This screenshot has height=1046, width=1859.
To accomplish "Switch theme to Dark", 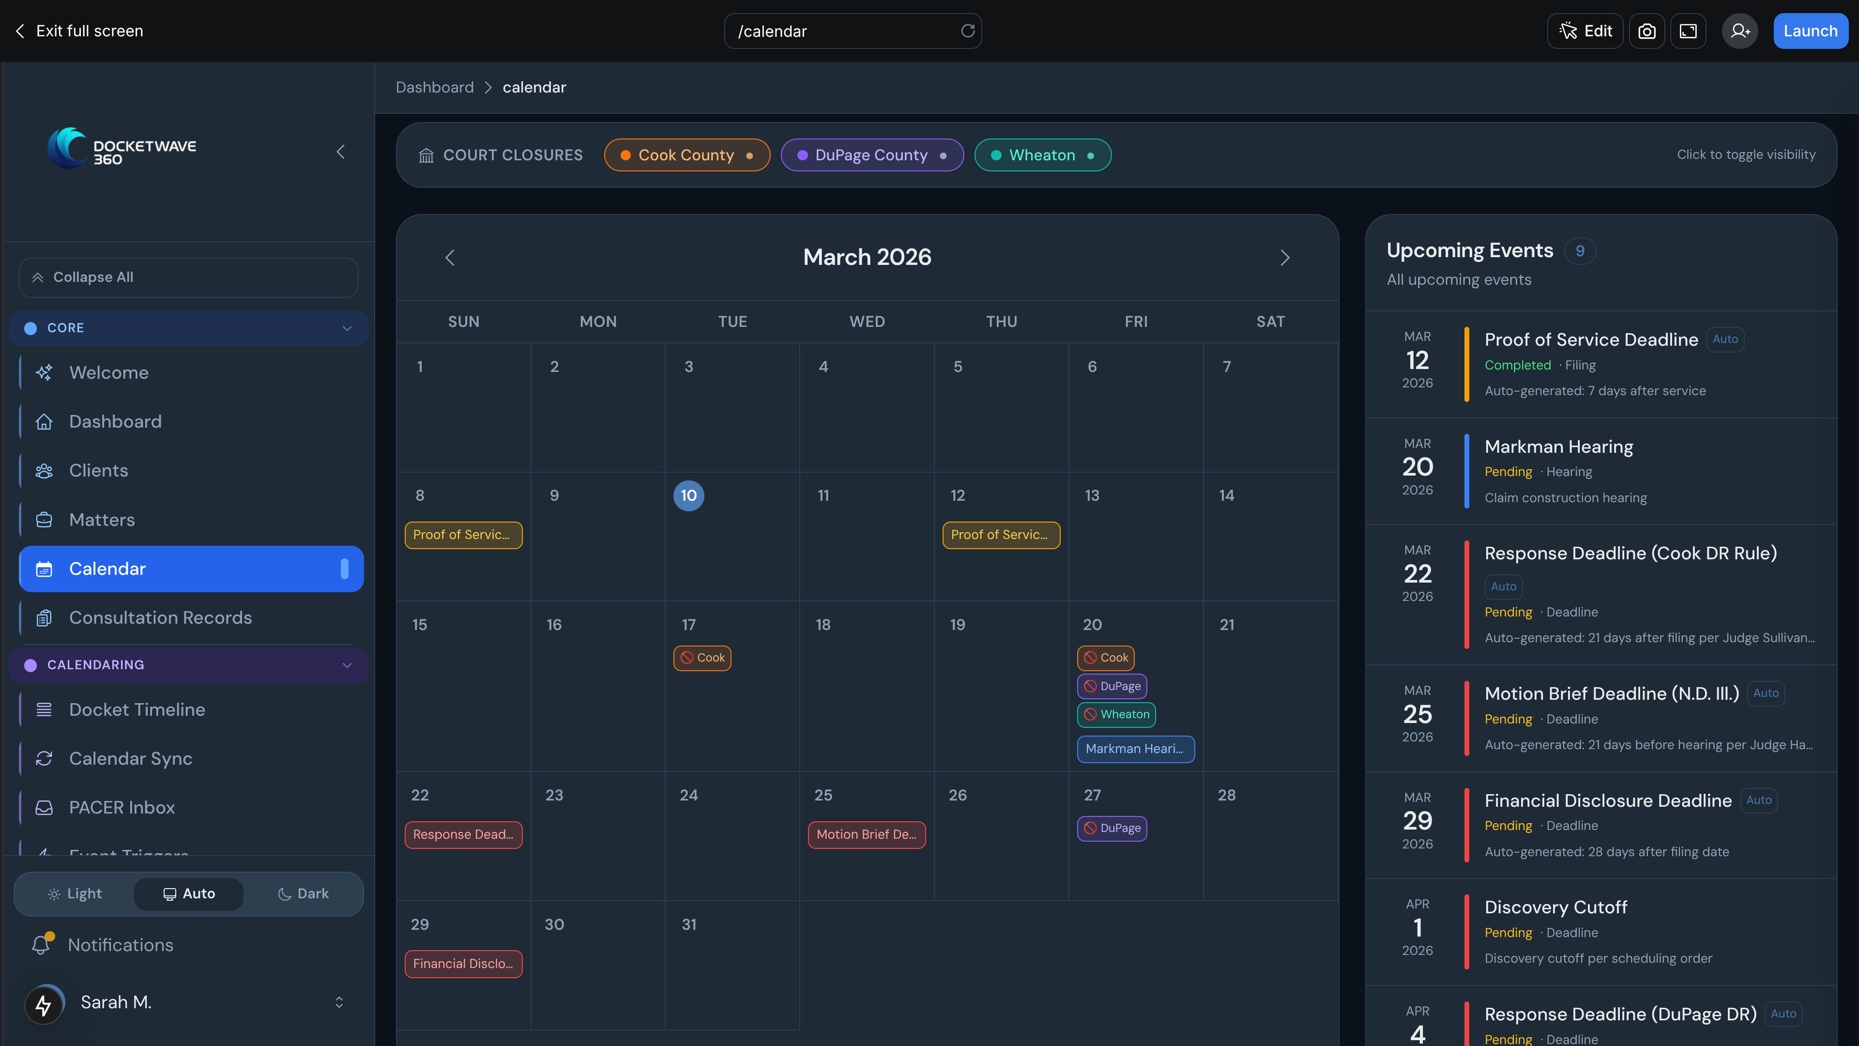I will click(x=303, y=893).
